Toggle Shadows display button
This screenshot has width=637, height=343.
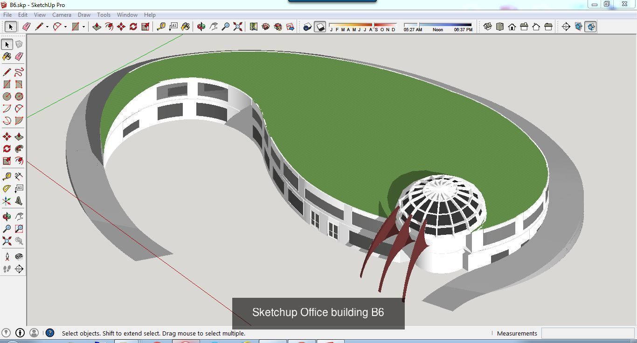319,27
